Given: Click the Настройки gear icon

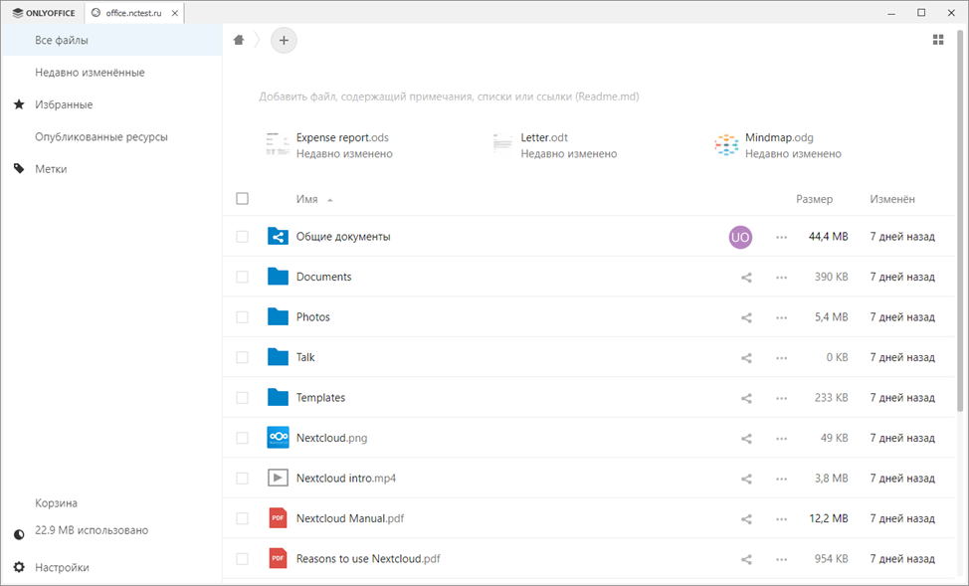Looking at the screenshot, I should 19,567.
